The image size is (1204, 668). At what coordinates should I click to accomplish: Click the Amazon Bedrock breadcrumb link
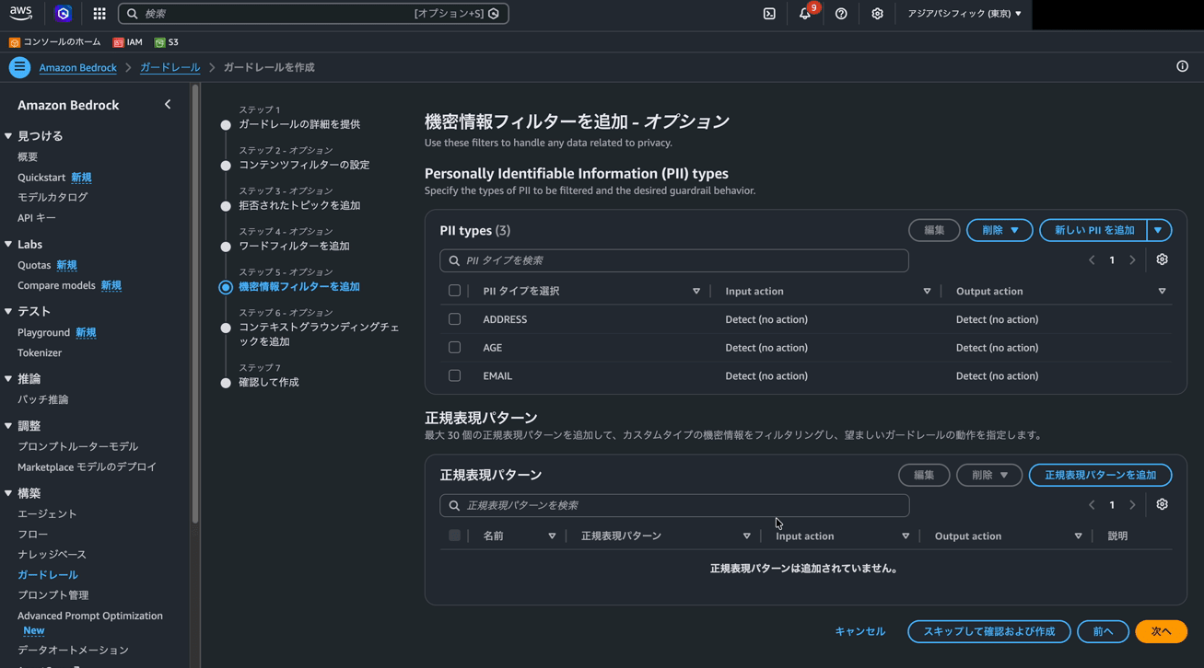(x=77, y=67)
